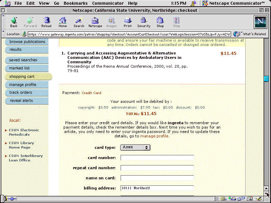
Task: Click the TOTAL: $11.45 amount
Action: [141, 114]
